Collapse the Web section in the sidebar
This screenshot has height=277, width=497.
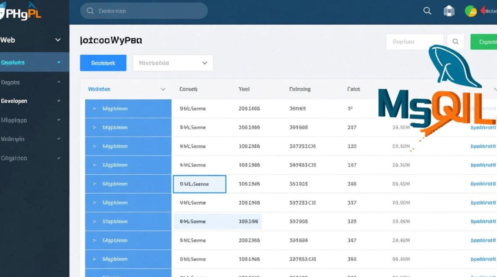pyautogui.click(x=57, y=40)
